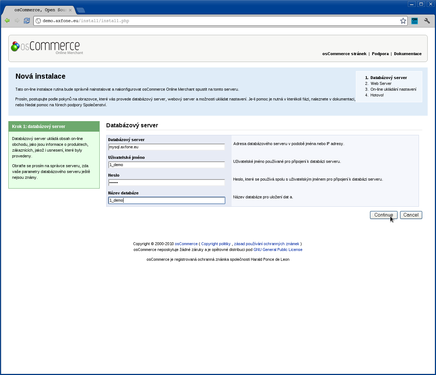Close the osCommerce browser tab

pos(70,10)
